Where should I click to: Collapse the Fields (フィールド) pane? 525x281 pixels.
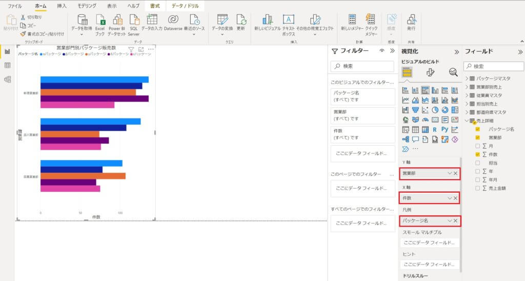coord(520,52)
